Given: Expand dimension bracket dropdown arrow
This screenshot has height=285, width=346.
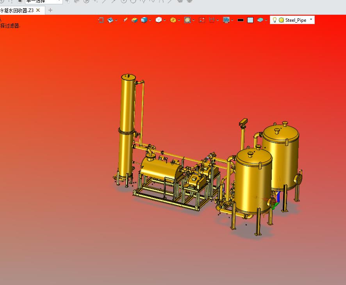Looking at the screenshot, I should tap(218, 20).
